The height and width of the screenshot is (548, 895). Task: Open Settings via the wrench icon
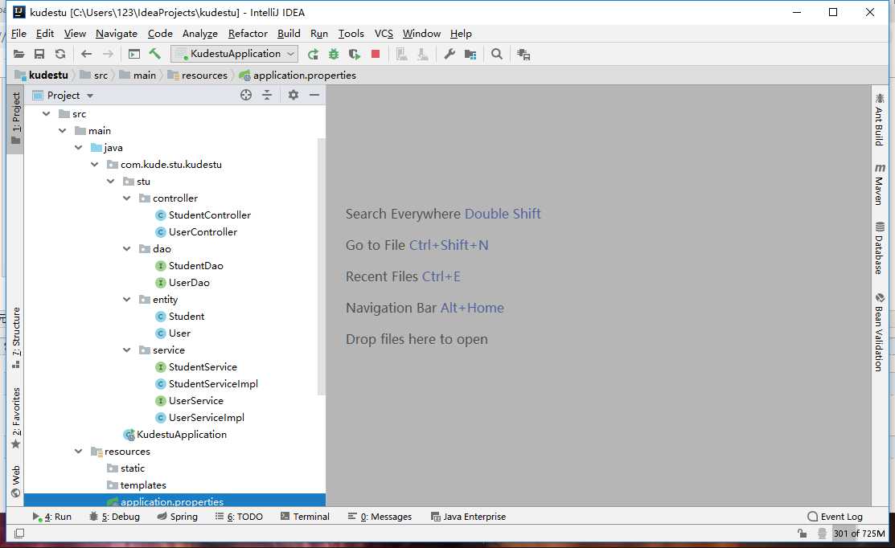(x=450, y=54)
